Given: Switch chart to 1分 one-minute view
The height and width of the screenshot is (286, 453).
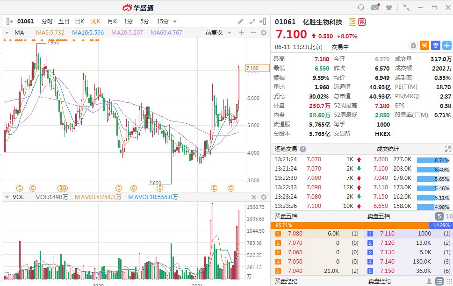Looking at the screenshot, I should (x=128, y=21).
